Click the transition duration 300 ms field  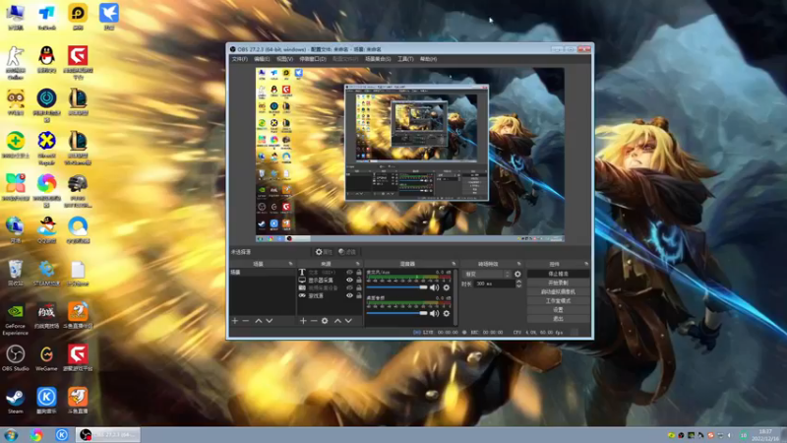[494, 284]
